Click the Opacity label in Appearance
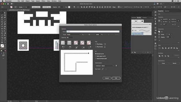181x102 pixels. click(163, 37)
